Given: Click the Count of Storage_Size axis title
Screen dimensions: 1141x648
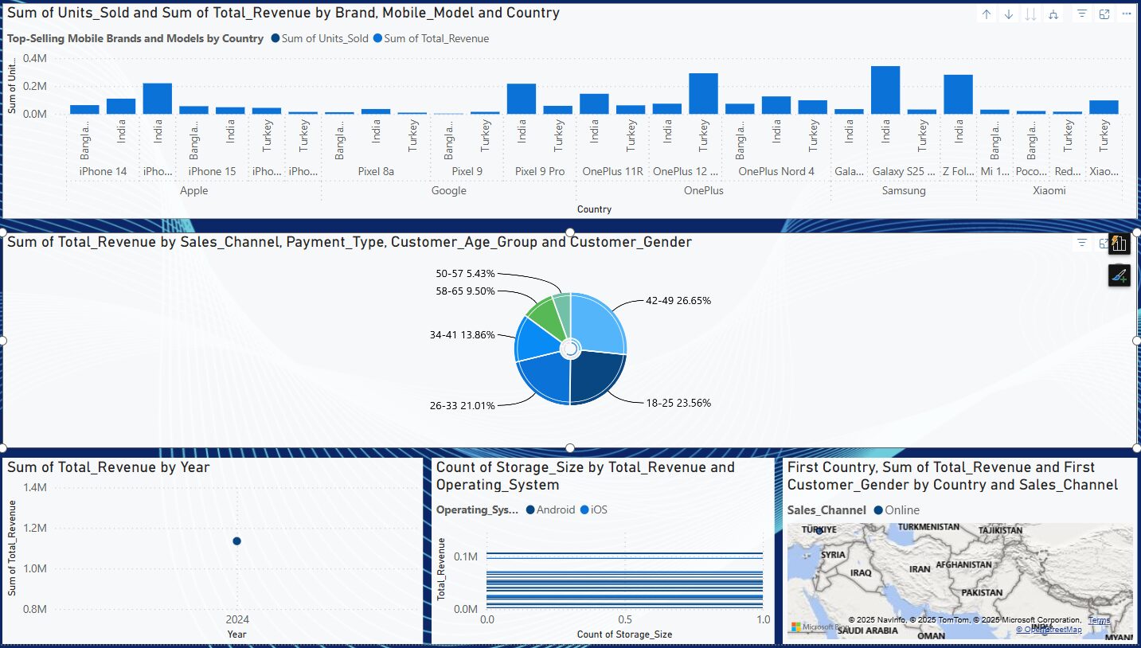Looking at the screenshot, I should pos(624,634).
